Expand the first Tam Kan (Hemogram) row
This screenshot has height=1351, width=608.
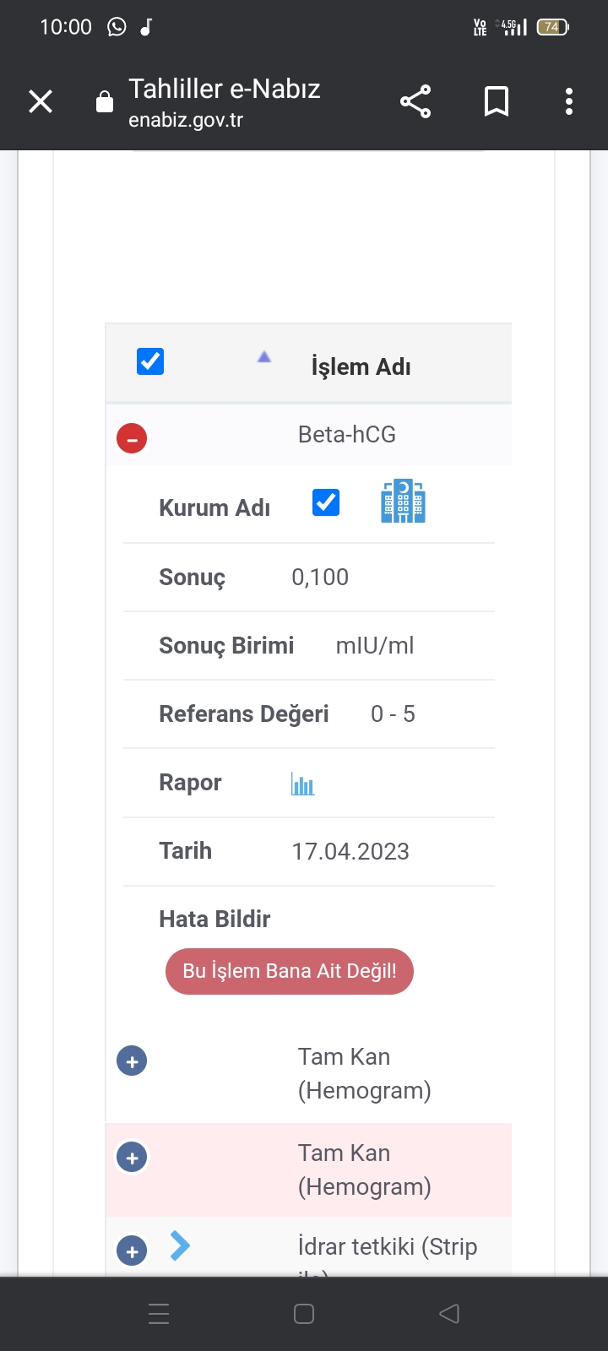pyautogui.click(x=132, y=1061)
